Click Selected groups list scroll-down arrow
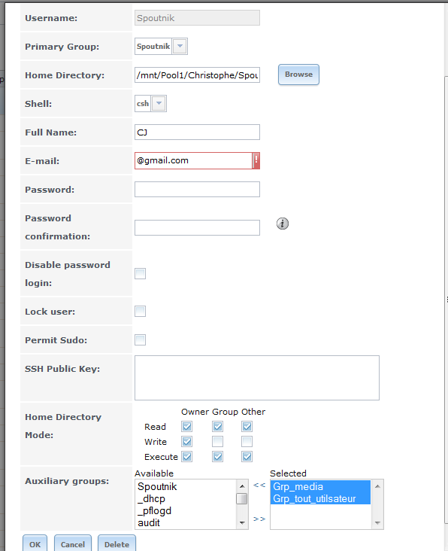The image size is (448, 551). pos(377,523)
